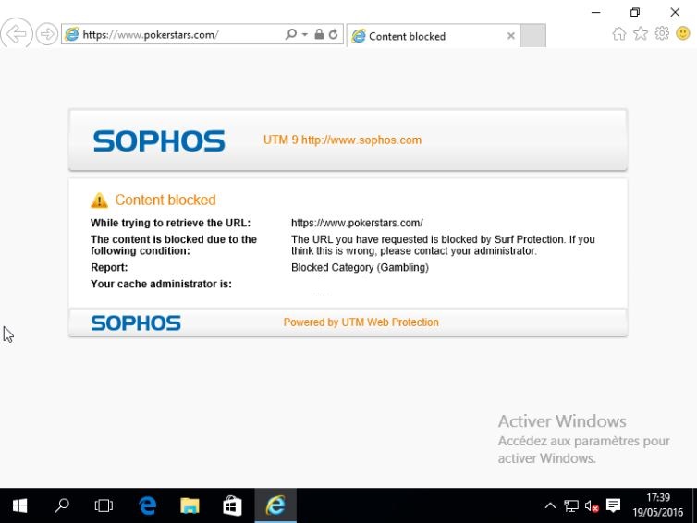Open the clock showing 17:39 19/05/2016
This screenshot has height=523, width=697.
(x=658, y=505)
